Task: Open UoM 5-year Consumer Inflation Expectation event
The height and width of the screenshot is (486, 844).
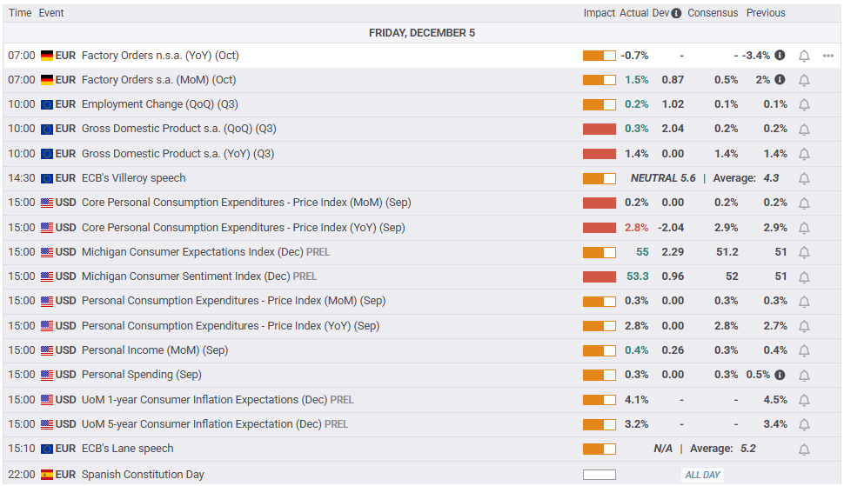Action: [200, 424]
